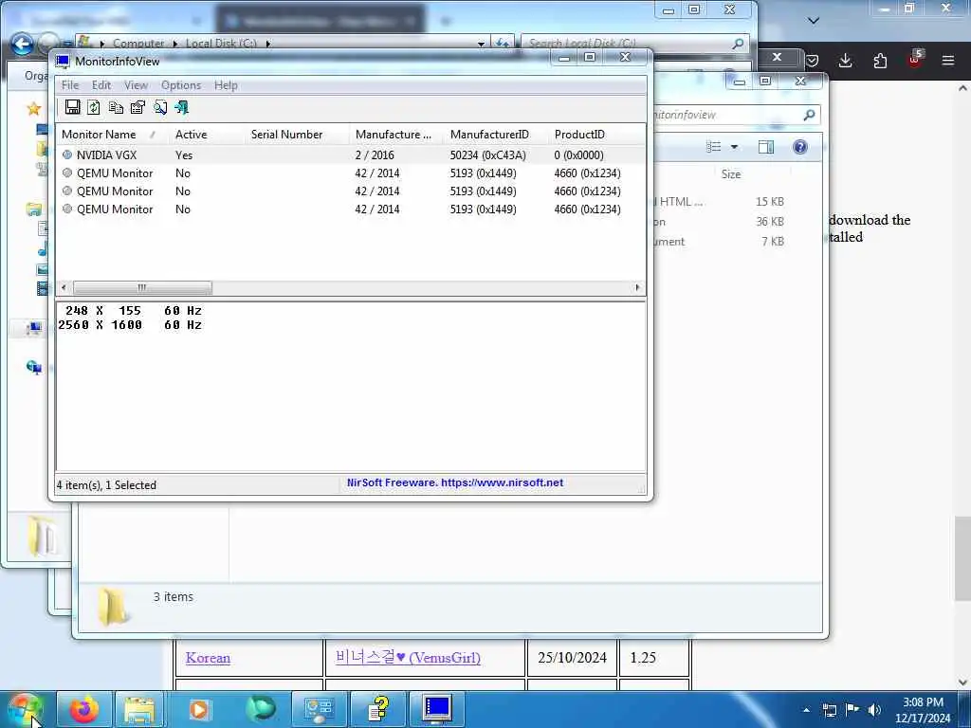Viewport: 971px width, 728px height.
Task: Click the taskbar clock showing 3:08 PM
Action: [x=923, y=710]
